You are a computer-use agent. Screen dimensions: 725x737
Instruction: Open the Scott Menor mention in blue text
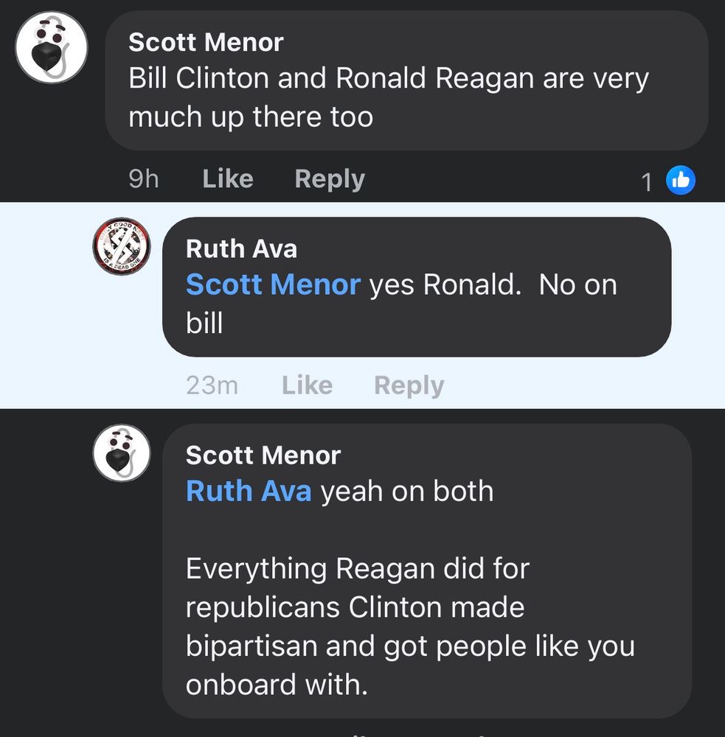(272, 284)
